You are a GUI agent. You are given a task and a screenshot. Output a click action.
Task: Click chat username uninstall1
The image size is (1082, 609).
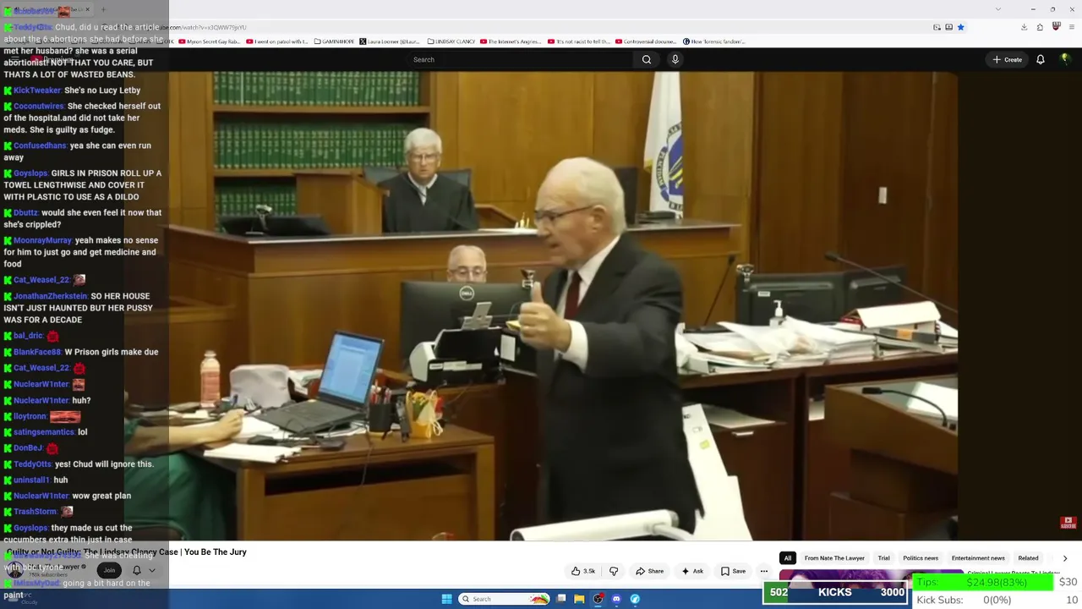click(32, 480)
